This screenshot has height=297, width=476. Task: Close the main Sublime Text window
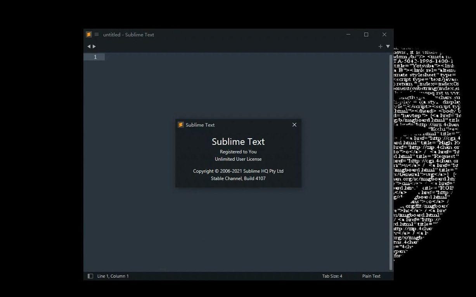tap(384, 34)
